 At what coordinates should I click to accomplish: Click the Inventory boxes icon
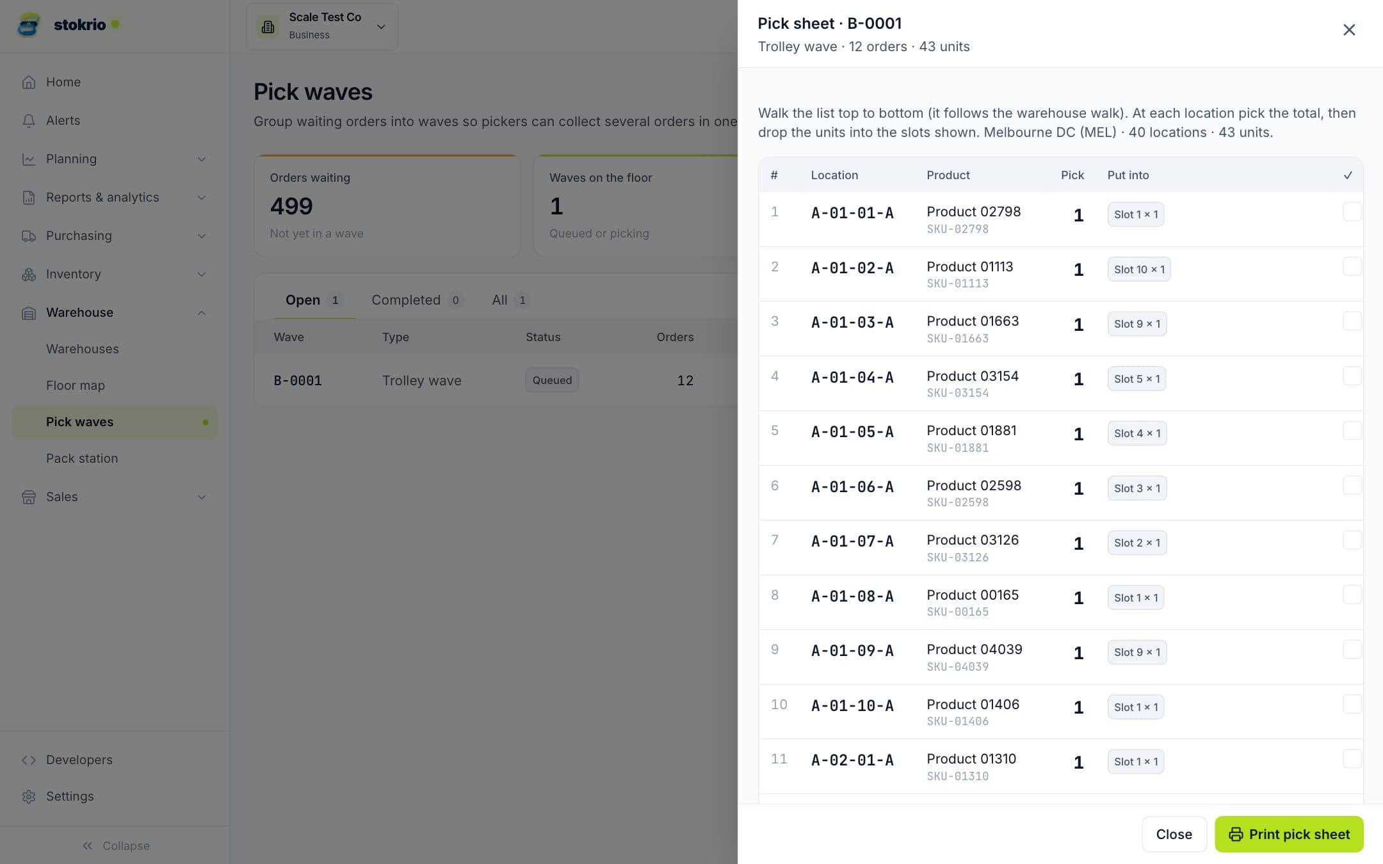(29, 274)
